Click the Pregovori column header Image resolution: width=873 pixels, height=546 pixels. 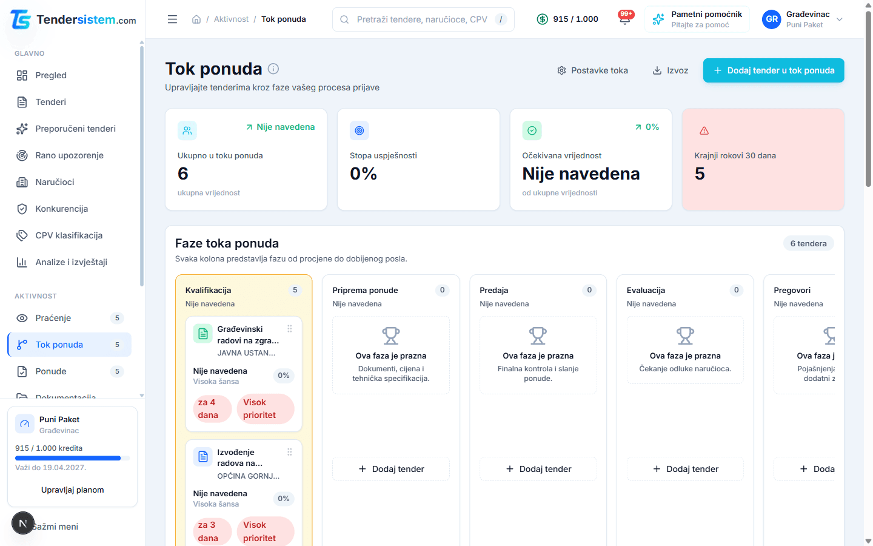804,296
